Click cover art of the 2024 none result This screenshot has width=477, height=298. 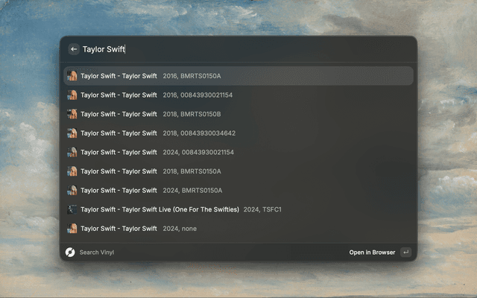click(x=72, y=228)
